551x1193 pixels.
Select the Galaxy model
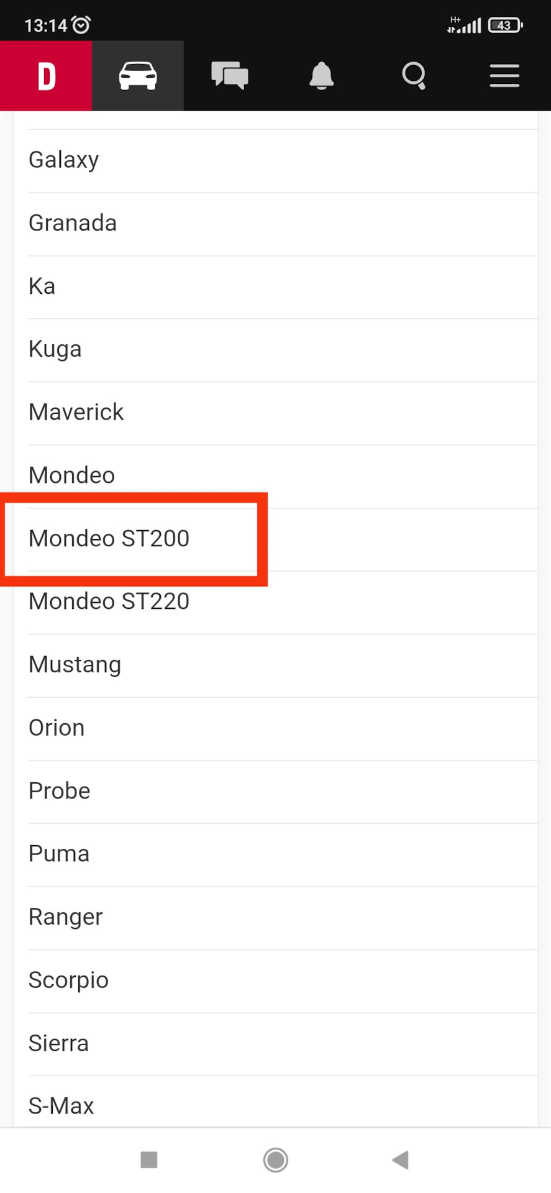64,160
